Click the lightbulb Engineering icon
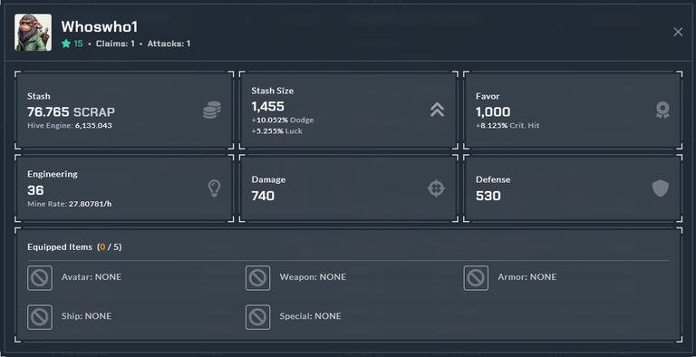 [214, 188]
